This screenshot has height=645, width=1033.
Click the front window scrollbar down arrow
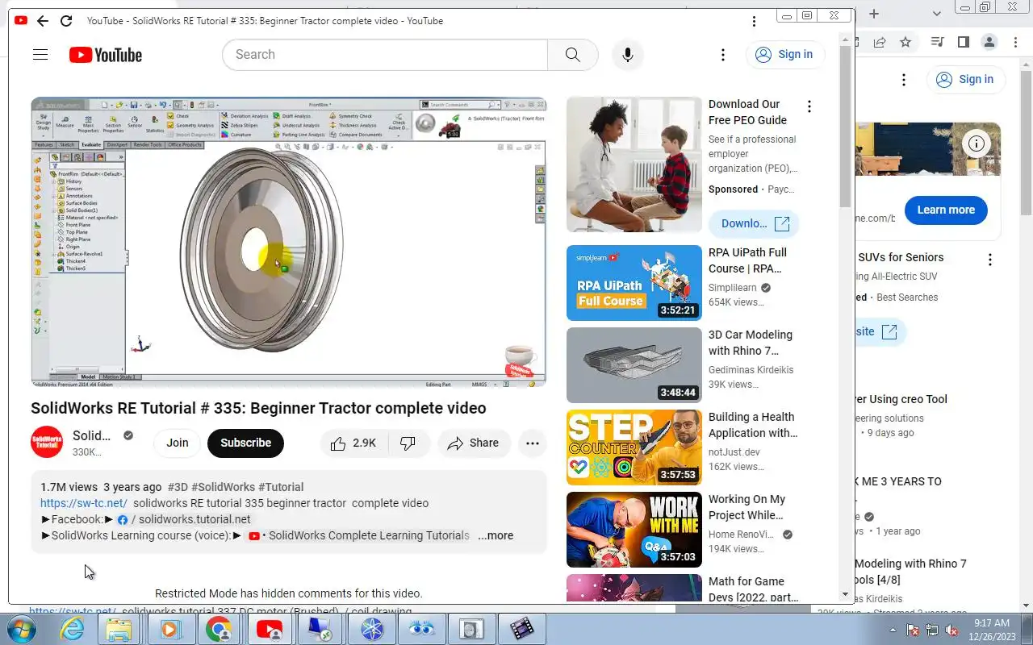click(x=846, y=595)
